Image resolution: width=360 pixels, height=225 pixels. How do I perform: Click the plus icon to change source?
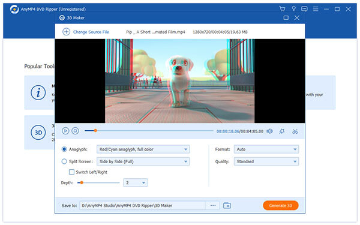[66, 32]
